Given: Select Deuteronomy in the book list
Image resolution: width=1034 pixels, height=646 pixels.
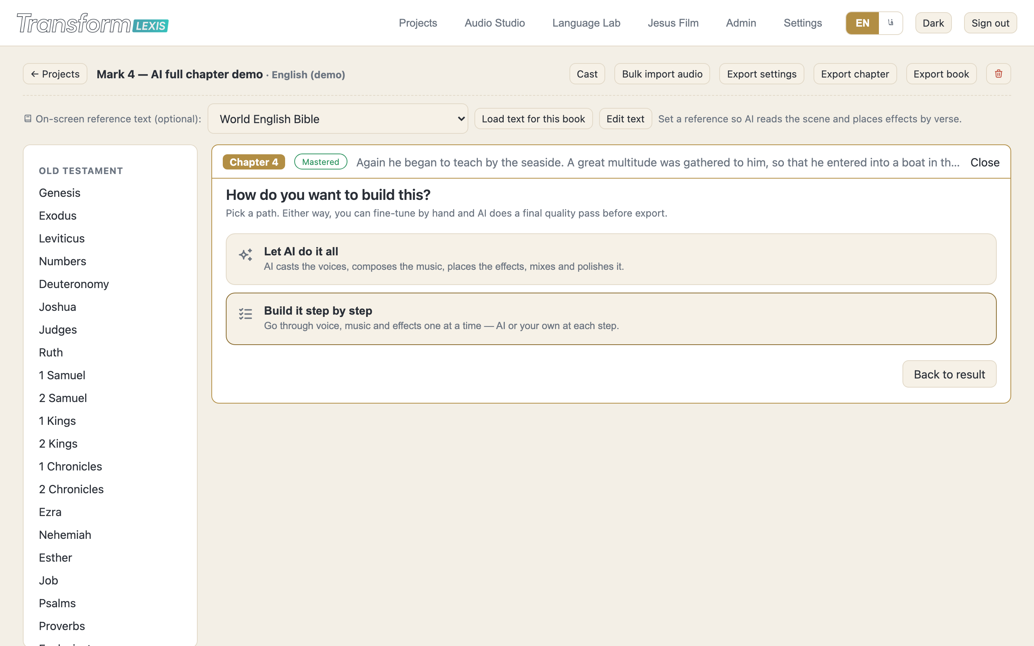Looking at the screenshot, I should (74, 284).
